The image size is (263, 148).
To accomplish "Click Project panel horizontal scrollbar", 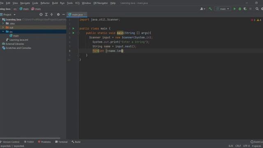I will pos(30,139).
